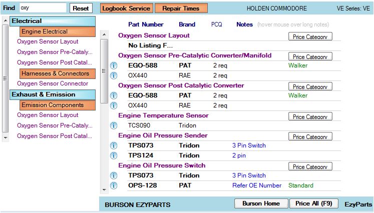Click Price Category for Oxygen Sensor Layout

[x=310, y=36]
